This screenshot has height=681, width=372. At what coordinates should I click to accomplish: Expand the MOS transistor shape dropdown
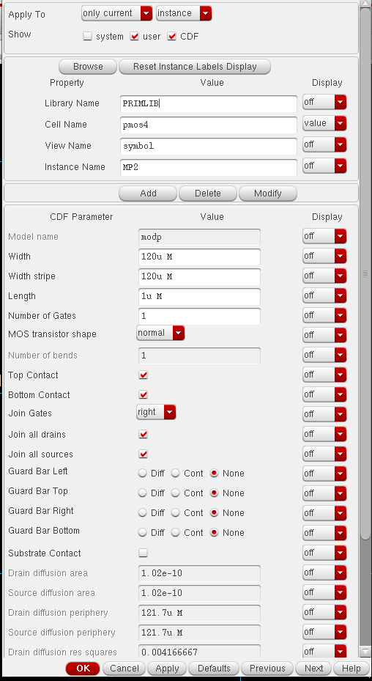(x=160, y=333)
